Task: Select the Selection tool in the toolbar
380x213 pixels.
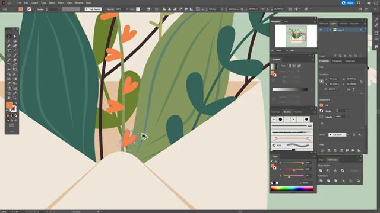Action: (9, 37)
